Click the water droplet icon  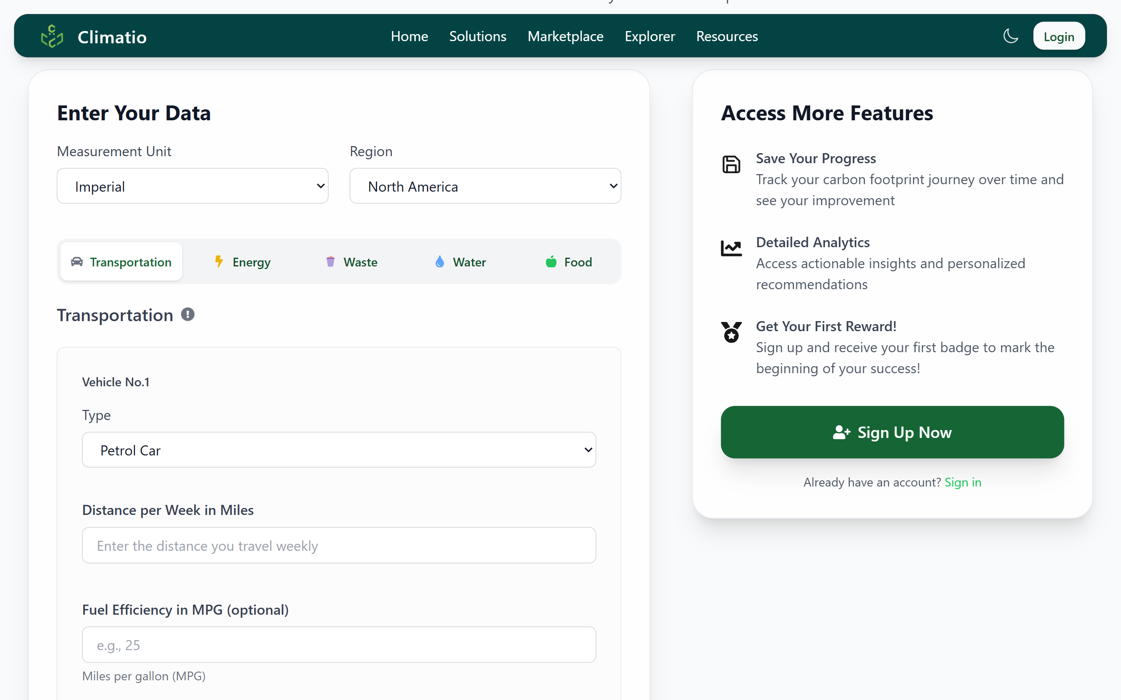pyautogui.click(x=440, y=262)
